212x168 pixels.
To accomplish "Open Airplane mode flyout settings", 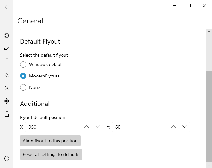I will pyautogui.click(x=7, y=101).
